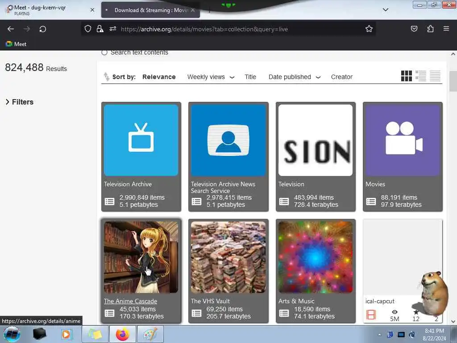
Task: Open the Movies collection camera thumbnail
Action: [x=403, y=140]
